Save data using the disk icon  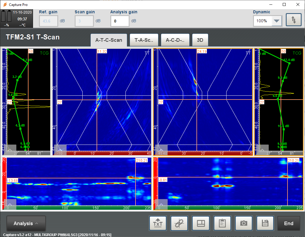265,223
